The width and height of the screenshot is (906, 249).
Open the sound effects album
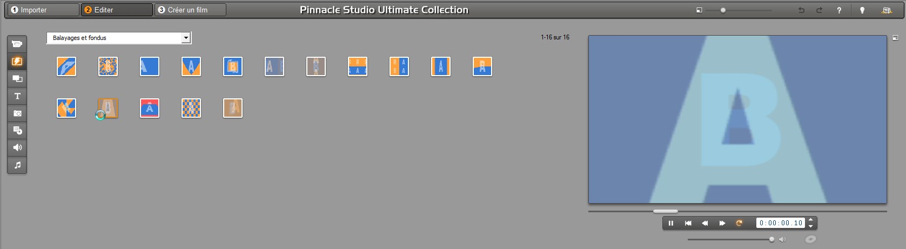17,147
